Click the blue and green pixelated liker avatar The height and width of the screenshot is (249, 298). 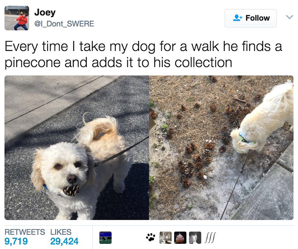point(106,238)
